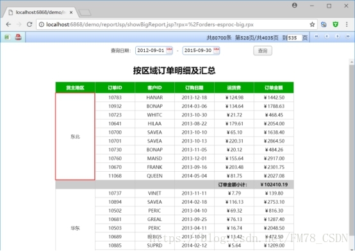Click order date 2013-08-22
Viewport: 355px width, 251px height.
coord(194,123)
